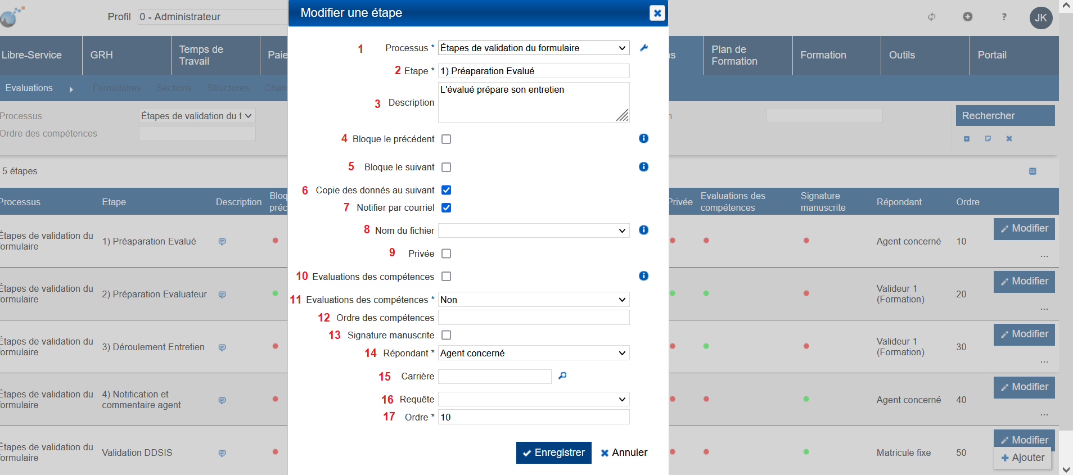The width and height of the screenshot is (1073, 475).
Task: Click info icon beside Nom du fichier
Action: (644, 230)
